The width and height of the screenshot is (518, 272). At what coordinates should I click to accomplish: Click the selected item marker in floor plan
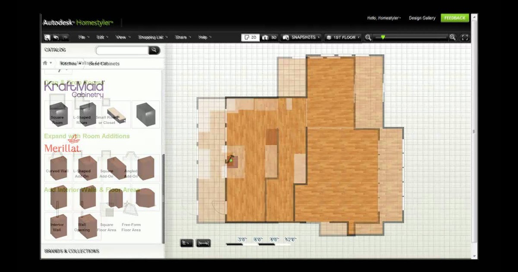point(231,160)
